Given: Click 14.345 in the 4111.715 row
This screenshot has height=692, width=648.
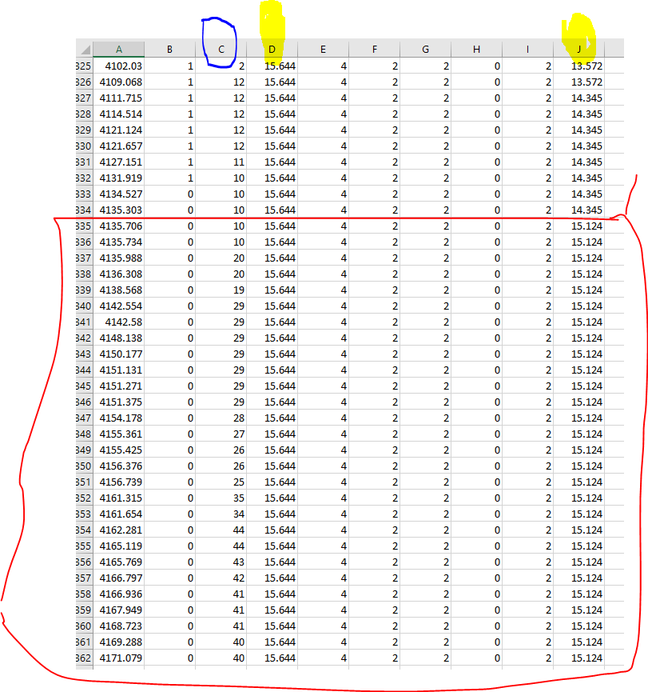Looking at the screenshot, I should [578, 98].
